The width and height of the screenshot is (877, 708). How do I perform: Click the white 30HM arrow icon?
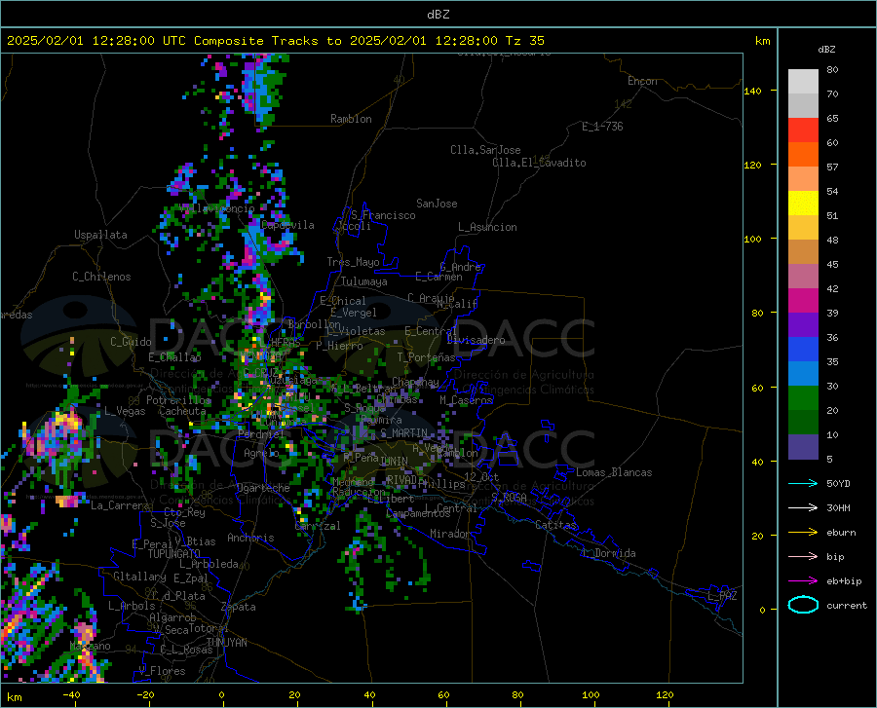803,508
